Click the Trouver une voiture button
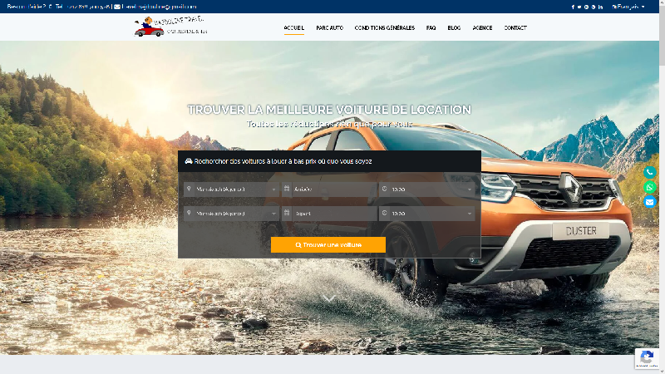665x374 pixels. 328,244
